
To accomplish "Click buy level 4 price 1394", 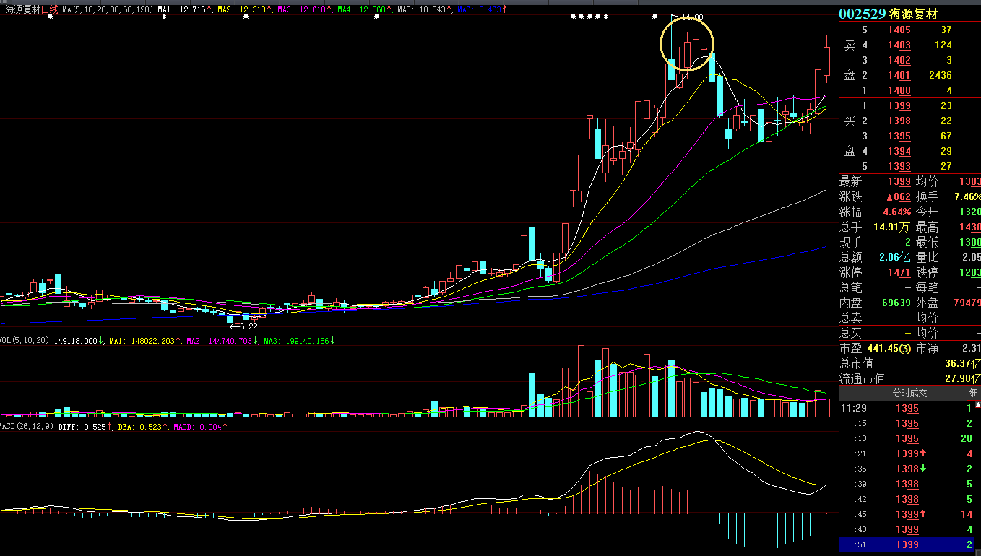I will point(899,152).
